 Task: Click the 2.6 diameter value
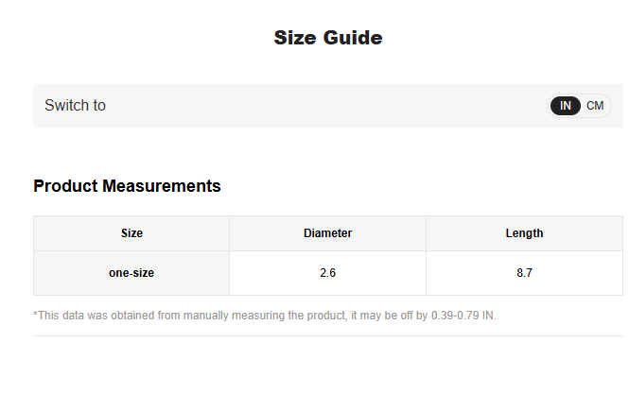point(327,273)
